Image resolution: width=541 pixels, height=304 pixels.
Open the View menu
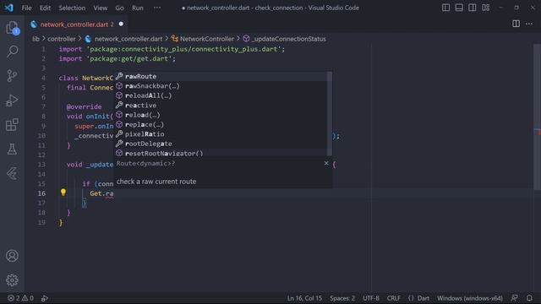click(100, 8)
